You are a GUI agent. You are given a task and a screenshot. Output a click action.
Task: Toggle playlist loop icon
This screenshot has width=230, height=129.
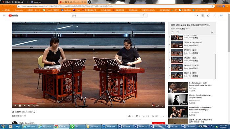coord(172,32)
